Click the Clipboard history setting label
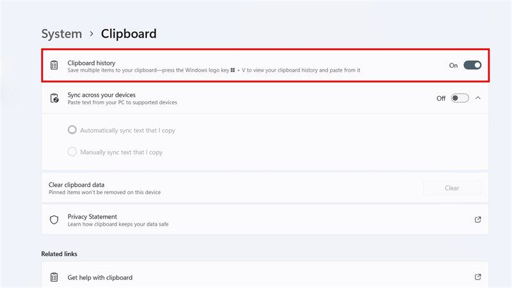This screenshot has width=512, height=288. (x=92, y=63)
